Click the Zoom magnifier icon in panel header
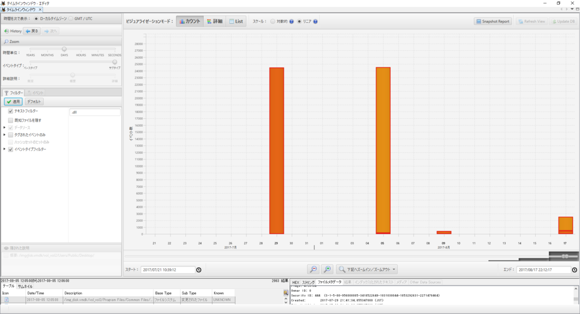The width and height of the screenshot is (580, 314). tap(6, 42)
